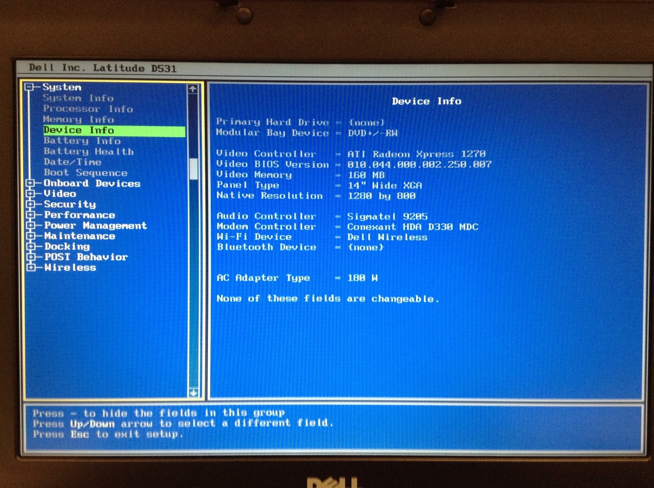Click 14" Wide XGA panel type
The height and width of the screenshot is (488, 654).
point(384,185)
